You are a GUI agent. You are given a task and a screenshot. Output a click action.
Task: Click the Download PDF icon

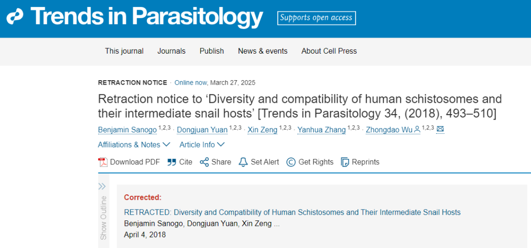103,162
